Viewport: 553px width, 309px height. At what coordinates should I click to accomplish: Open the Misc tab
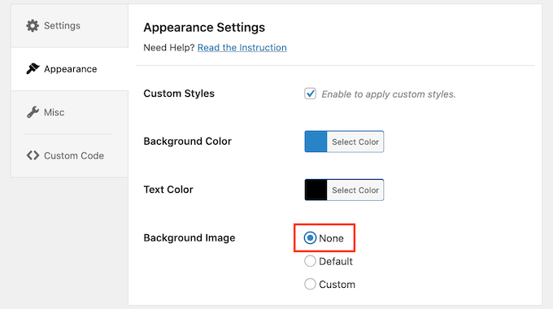[x=69, y=112]
